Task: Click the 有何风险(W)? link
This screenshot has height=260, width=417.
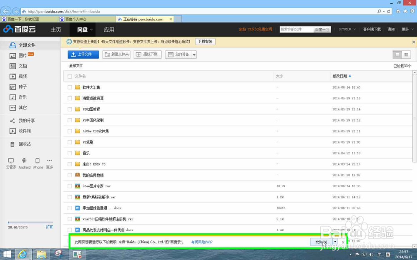Action: click(x=201, y=242)
